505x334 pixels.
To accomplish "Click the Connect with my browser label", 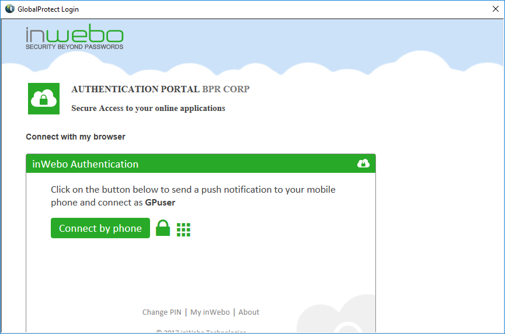I will click(x=75, y=137).
